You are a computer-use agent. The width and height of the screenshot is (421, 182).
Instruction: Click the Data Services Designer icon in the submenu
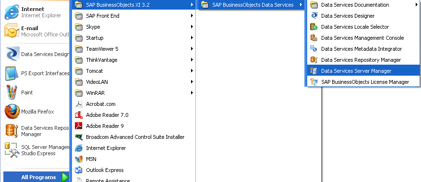tap(313, 16)
